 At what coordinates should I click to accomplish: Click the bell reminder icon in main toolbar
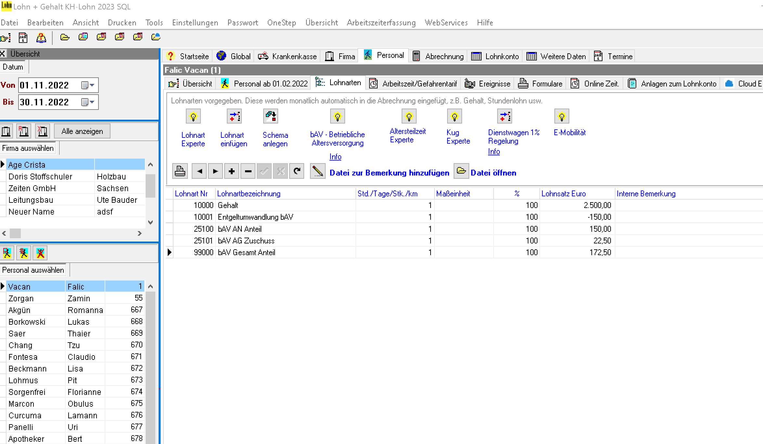[x=41, y=38]
